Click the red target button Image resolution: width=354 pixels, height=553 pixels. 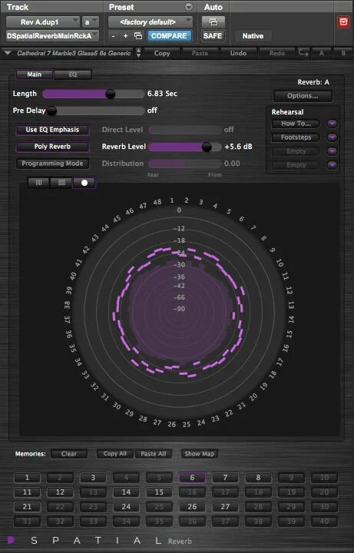click(x=343, y=22)
